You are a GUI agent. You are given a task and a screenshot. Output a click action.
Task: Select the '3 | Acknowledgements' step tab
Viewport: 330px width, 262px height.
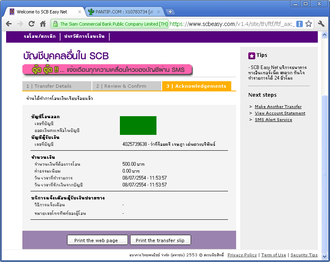[197, 86]
